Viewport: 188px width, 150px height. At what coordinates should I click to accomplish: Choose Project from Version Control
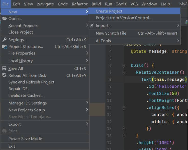[x=134, y=18]
